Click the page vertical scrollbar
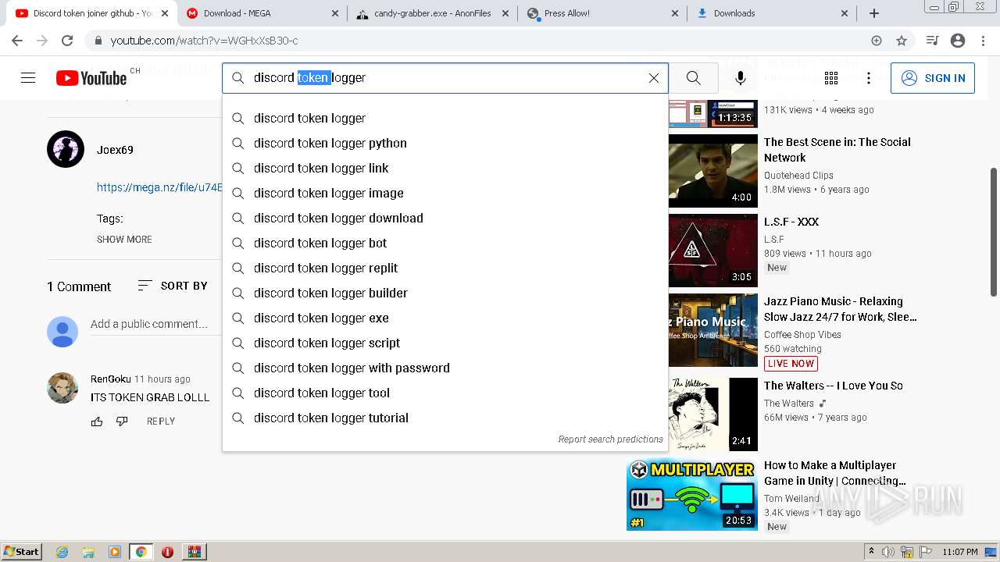Viewport: 1000px width, 562px height. (994, 231)
